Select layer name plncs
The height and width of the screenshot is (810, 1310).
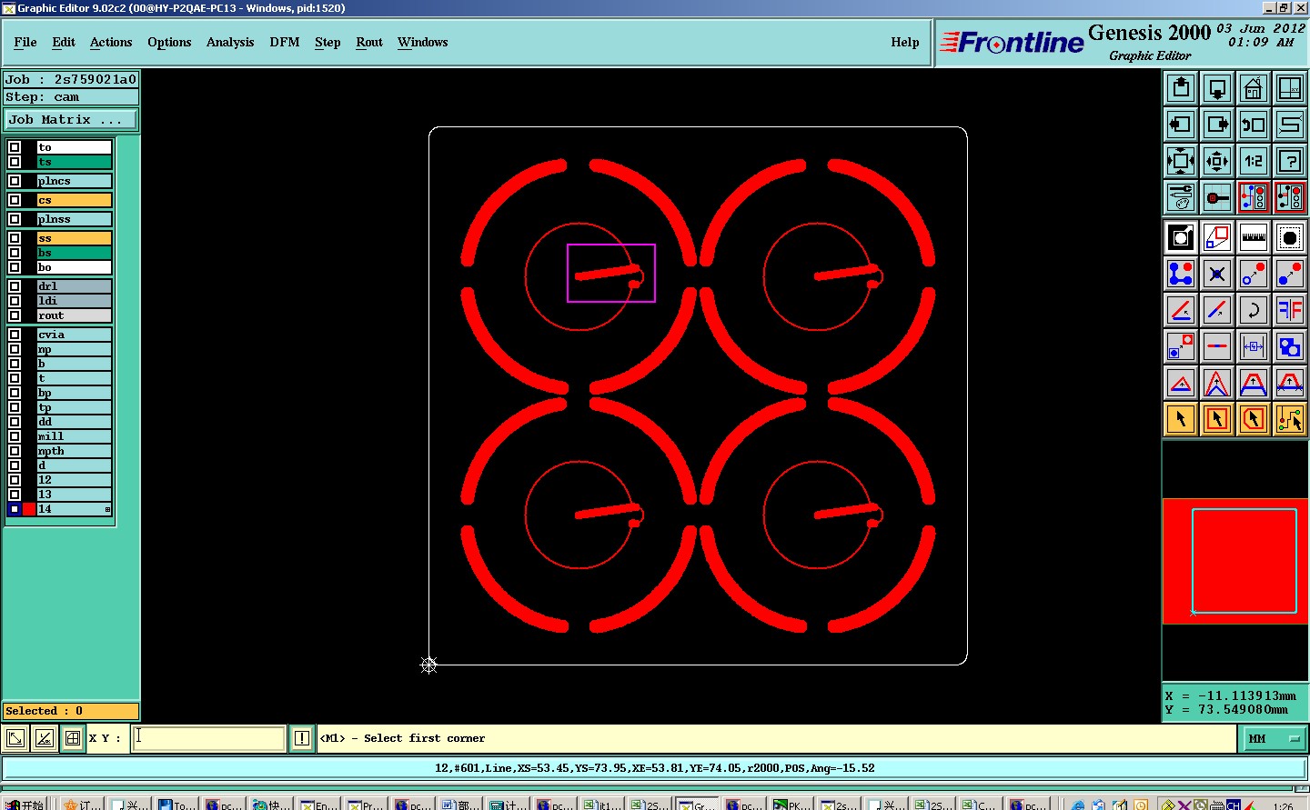[x=74, y=181]
